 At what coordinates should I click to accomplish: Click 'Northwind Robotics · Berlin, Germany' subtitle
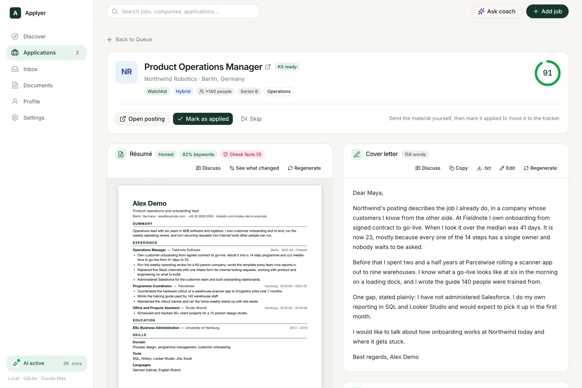(x=194, y=79)
